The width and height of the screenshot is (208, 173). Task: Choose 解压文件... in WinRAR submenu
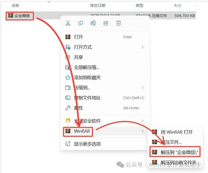coord(175,142)
